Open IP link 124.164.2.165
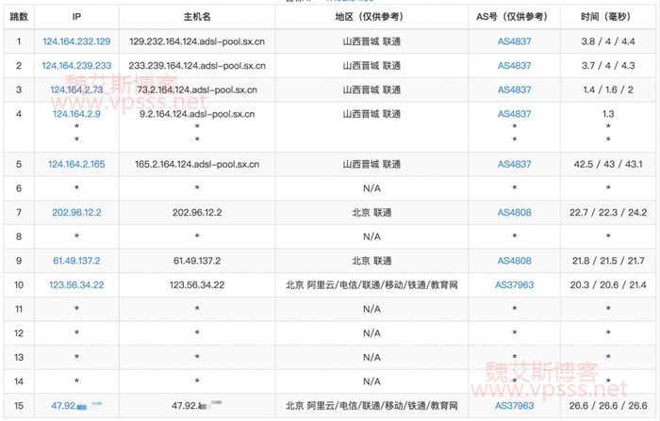 tap(76, 164)
